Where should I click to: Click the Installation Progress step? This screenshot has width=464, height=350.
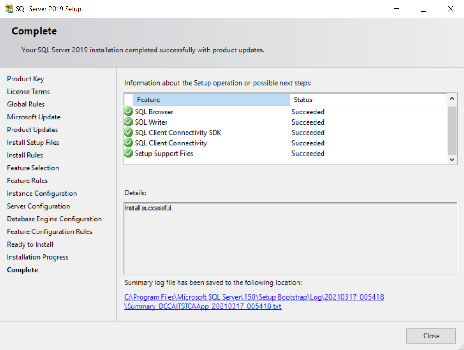coord(37,257)
